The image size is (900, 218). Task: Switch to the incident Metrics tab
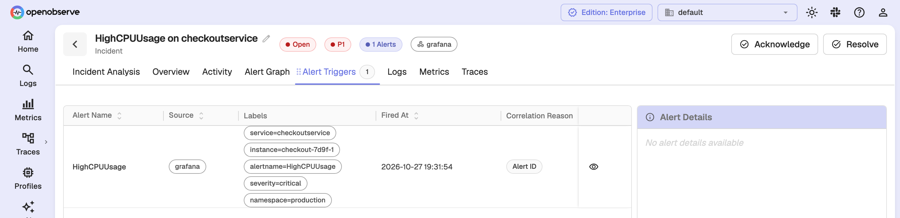434,72
